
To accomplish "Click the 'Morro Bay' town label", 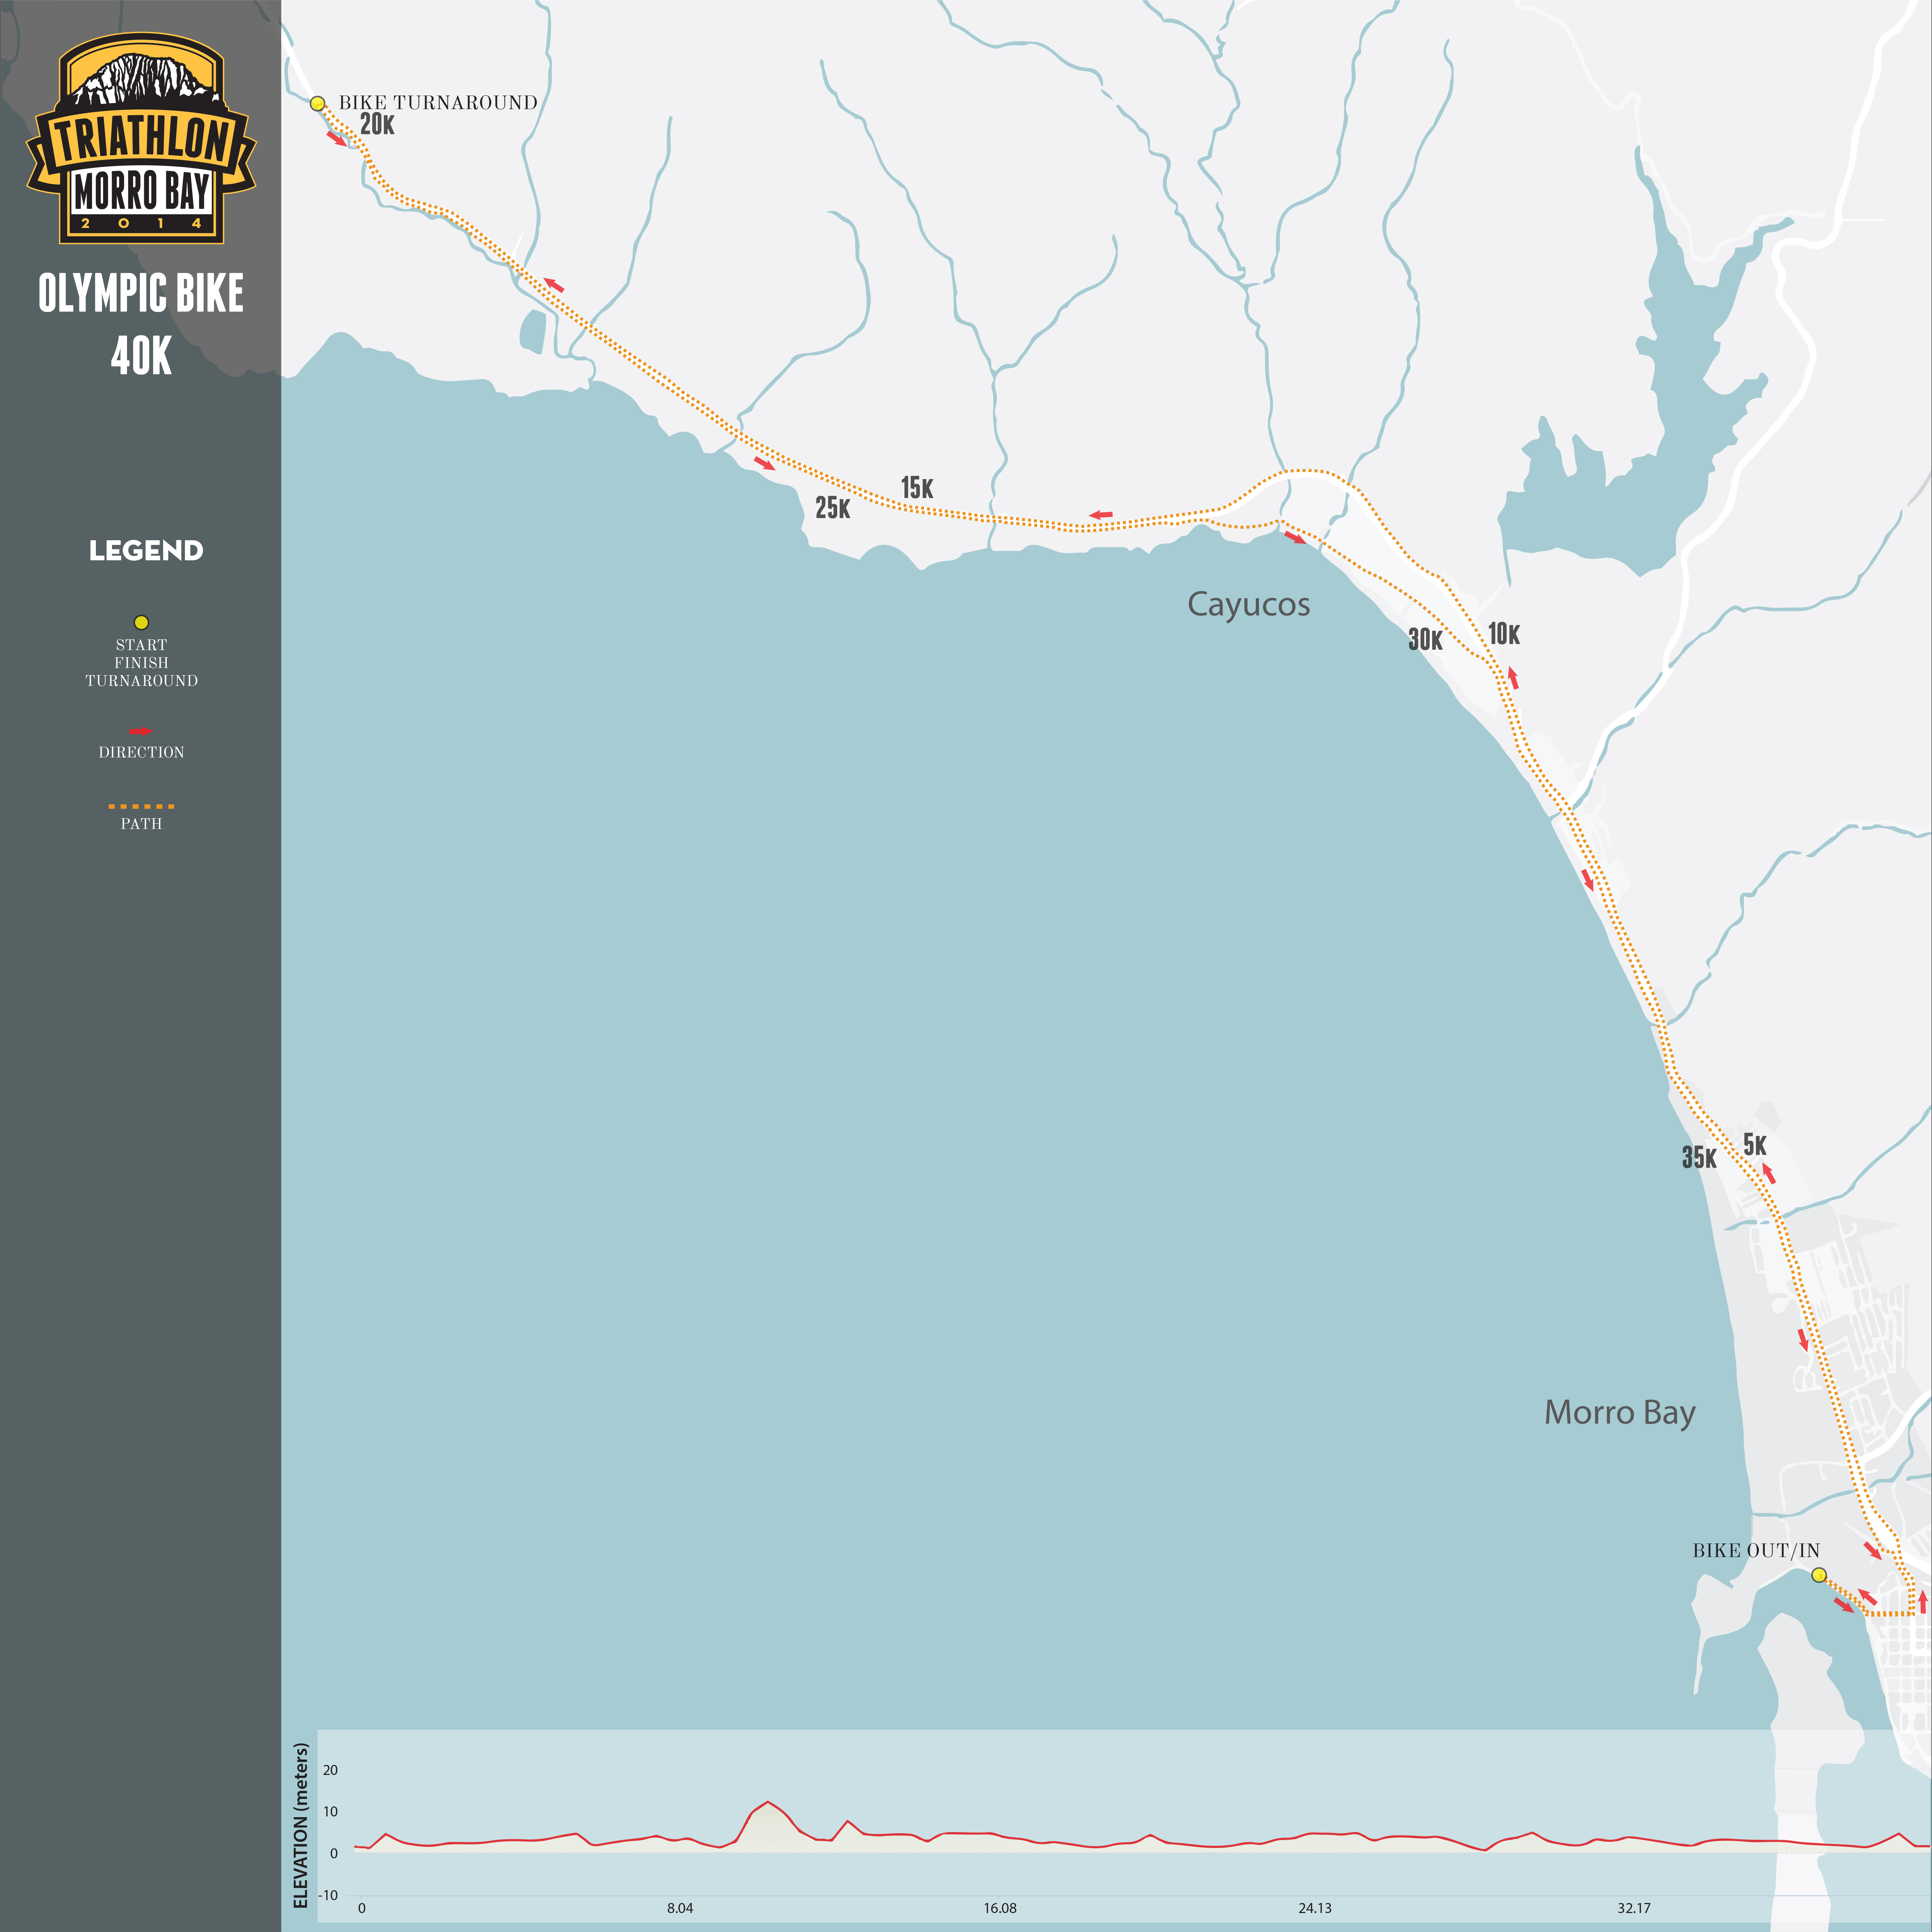I will pyautogui.click(x=1620, y=1412).
